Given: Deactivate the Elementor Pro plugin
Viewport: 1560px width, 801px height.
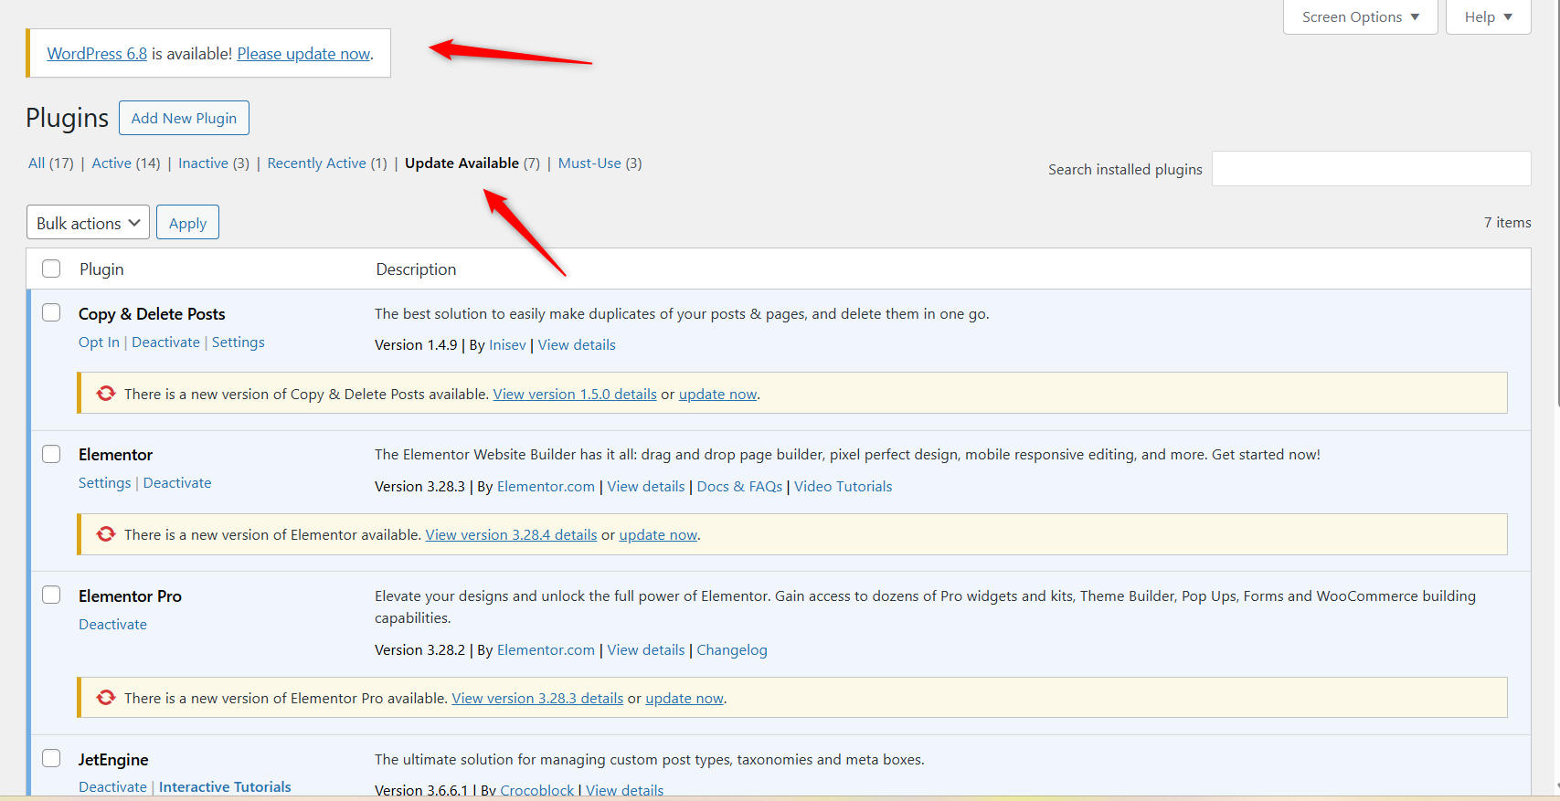Looking at the screenshot, I should tap(112, 625).
